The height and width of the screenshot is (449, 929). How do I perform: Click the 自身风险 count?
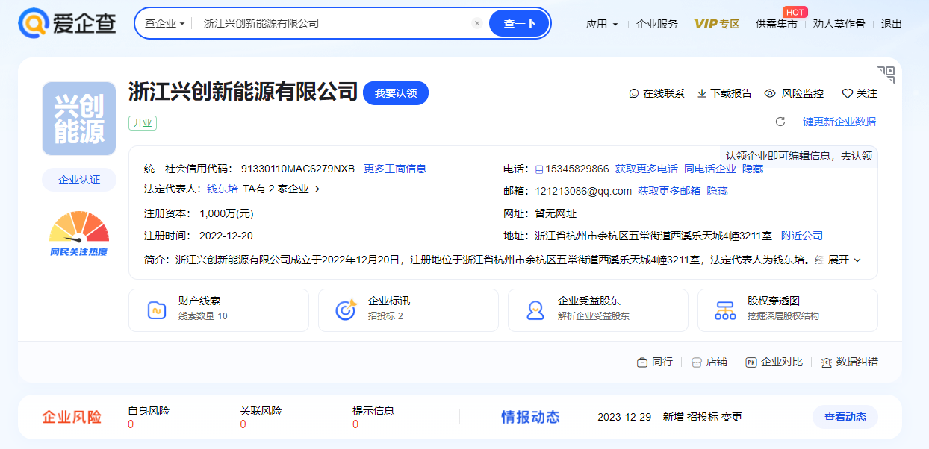click(x=131, y=424)
